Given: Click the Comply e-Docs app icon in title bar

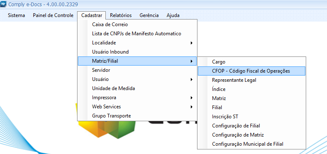Looking at the screenshot, I should coord(4,4).
